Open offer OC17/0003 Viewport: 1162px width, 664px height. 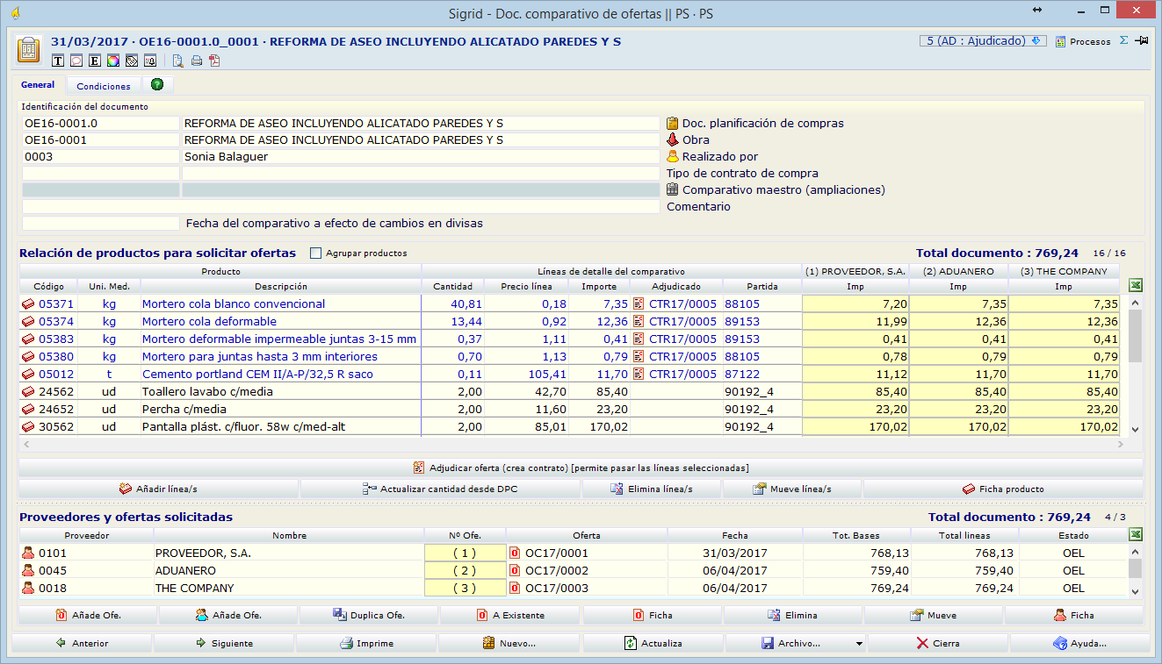(x=557, y=588)
